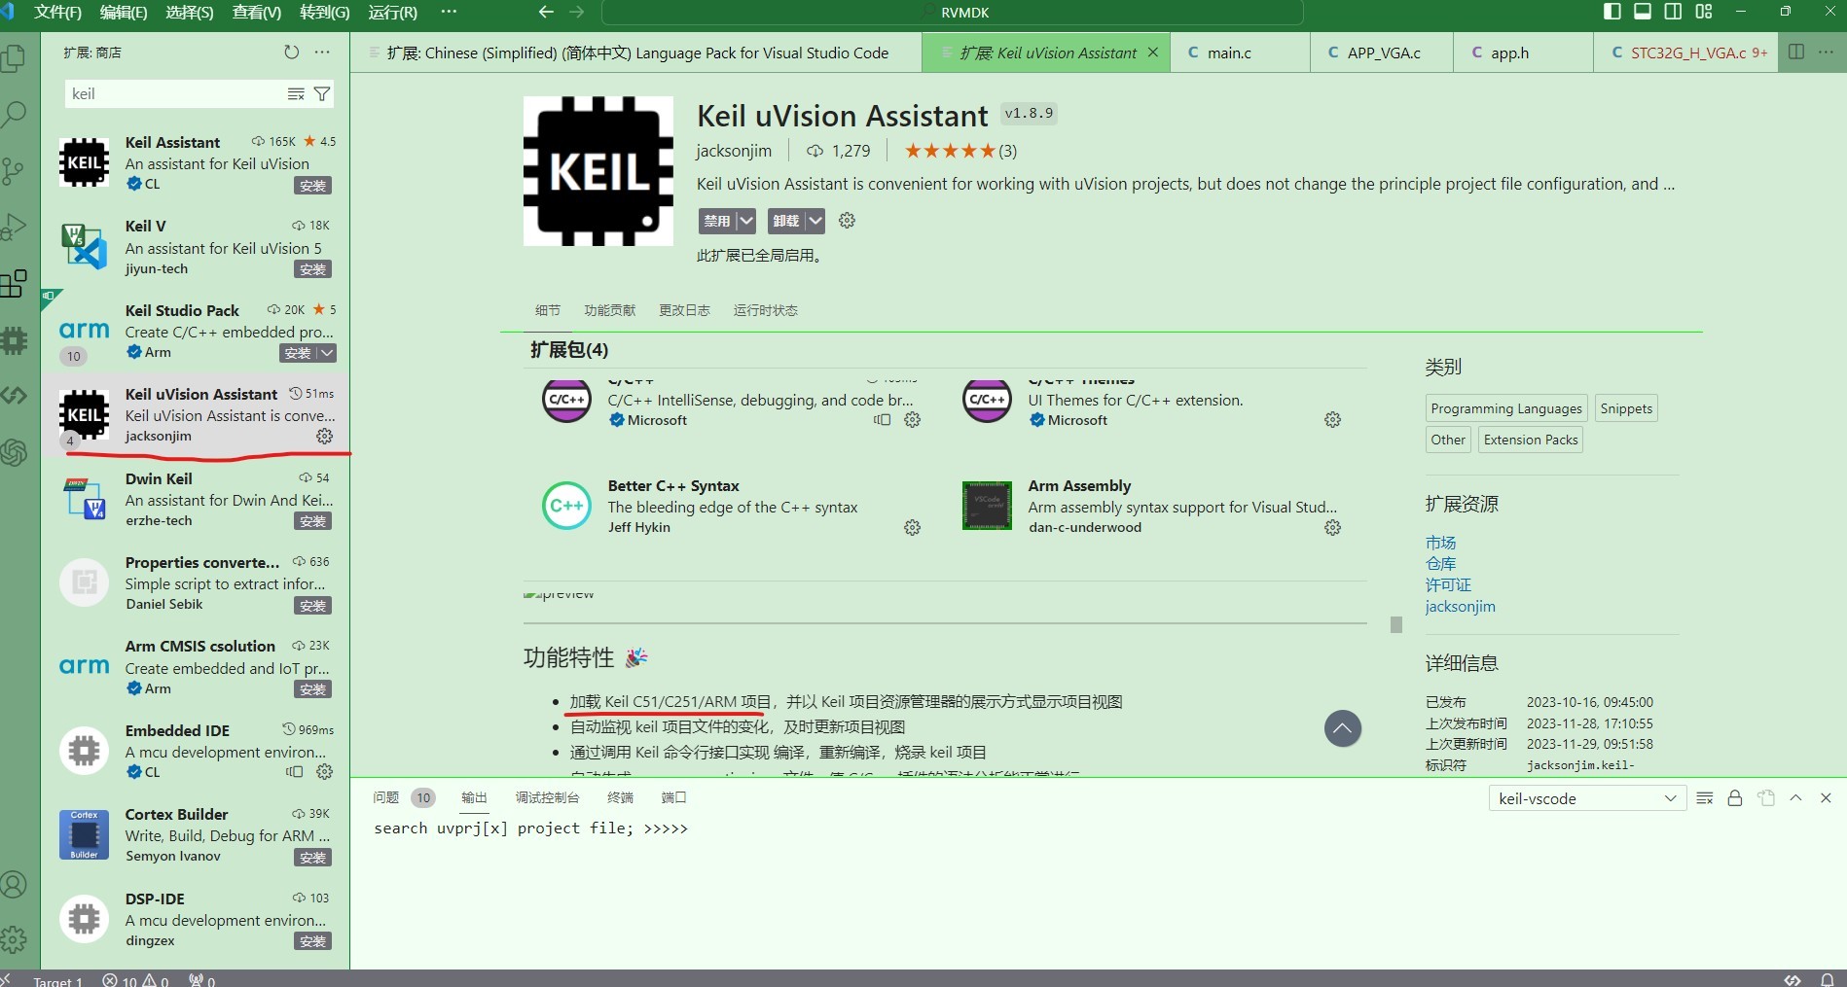
Task: Install the Keil Assistant extension
Action: pos(312,186)
